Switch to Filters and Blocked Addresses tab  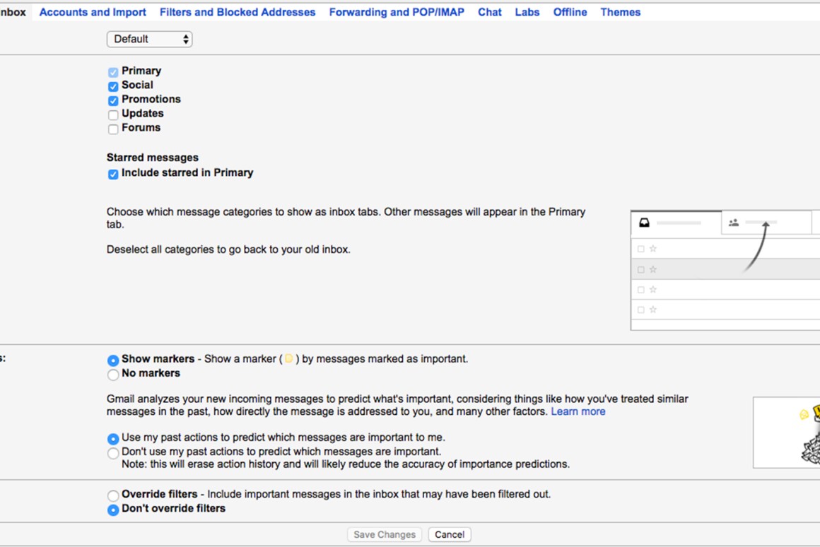pyautogui.click(x=238, y=12)
